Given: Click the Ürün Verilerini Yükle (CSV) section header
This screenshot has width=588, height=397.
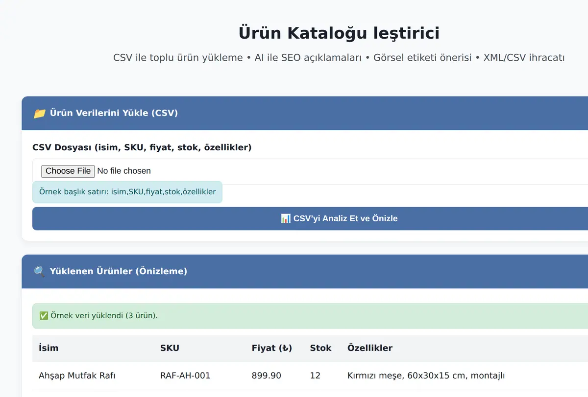Looking at the screenshot, I should tap(305, 113).
